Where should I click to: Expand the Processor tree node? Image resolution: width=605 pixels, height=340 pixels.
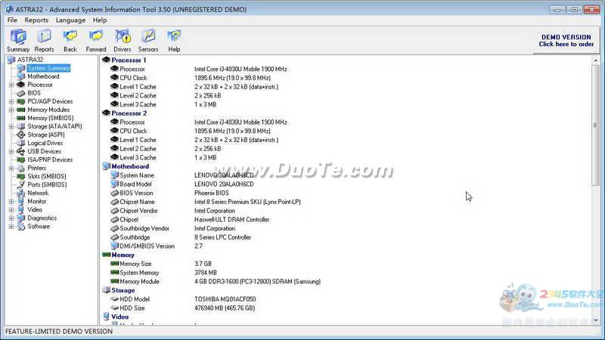pyautogui.click(x=11, y=85)
